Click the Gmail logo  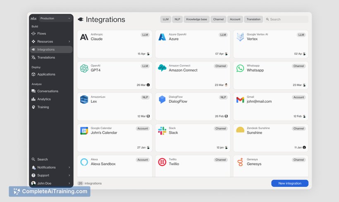pyautogui.click(x=240, y=100)
